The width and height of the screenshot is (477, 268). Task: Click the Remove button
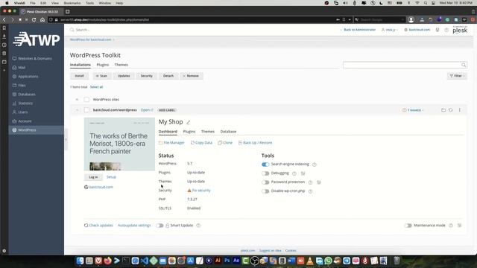[191, 76]
